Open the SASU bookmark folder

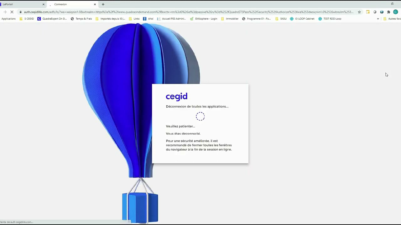coord(281,19)
